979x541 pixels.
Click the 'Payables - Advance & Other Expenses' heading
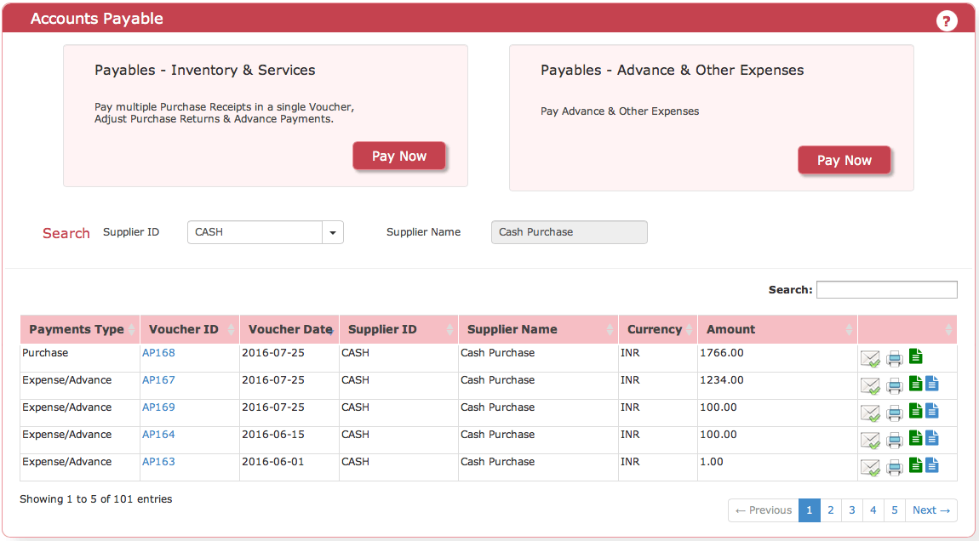pyautogui.click(x=673, y=70)
